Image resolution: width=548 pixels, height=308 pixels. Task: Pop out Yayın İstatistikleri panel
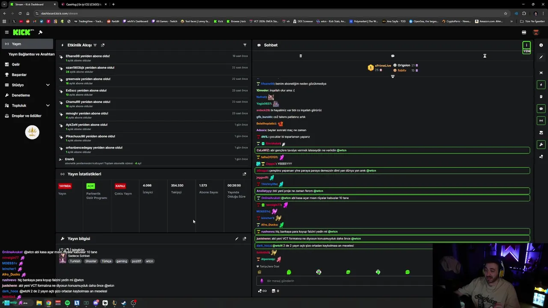tap(244, 174)
